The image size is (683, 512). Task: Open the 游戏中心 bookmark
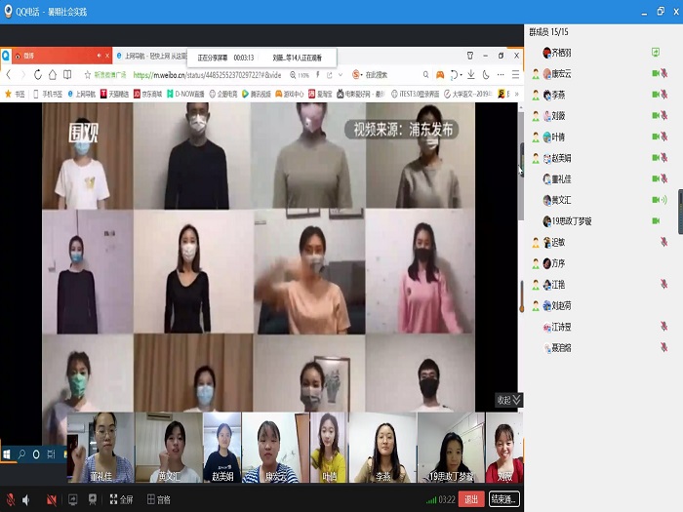click(289, 94)
